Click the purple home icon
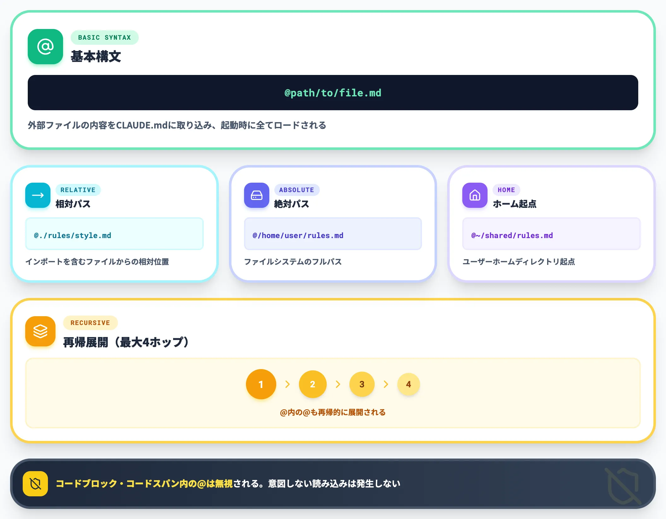 [475, 195]
